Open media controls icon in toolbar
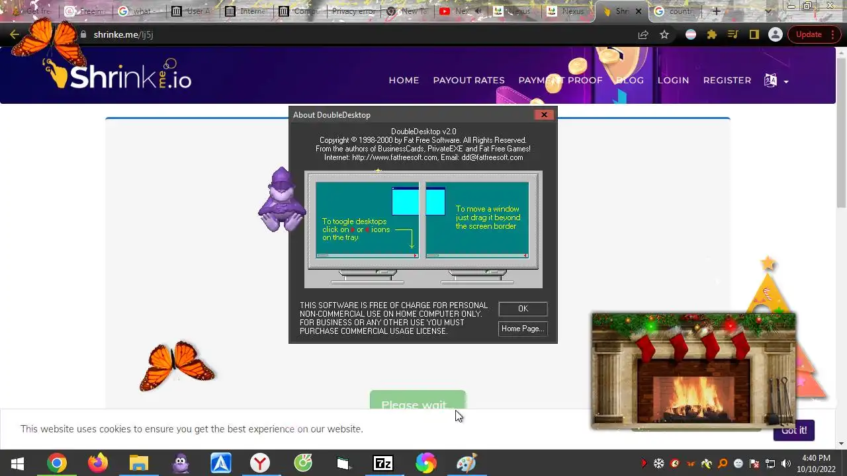The width and height of the screenshot is (847, 476). pyautogui.click(x=733, y=34)
